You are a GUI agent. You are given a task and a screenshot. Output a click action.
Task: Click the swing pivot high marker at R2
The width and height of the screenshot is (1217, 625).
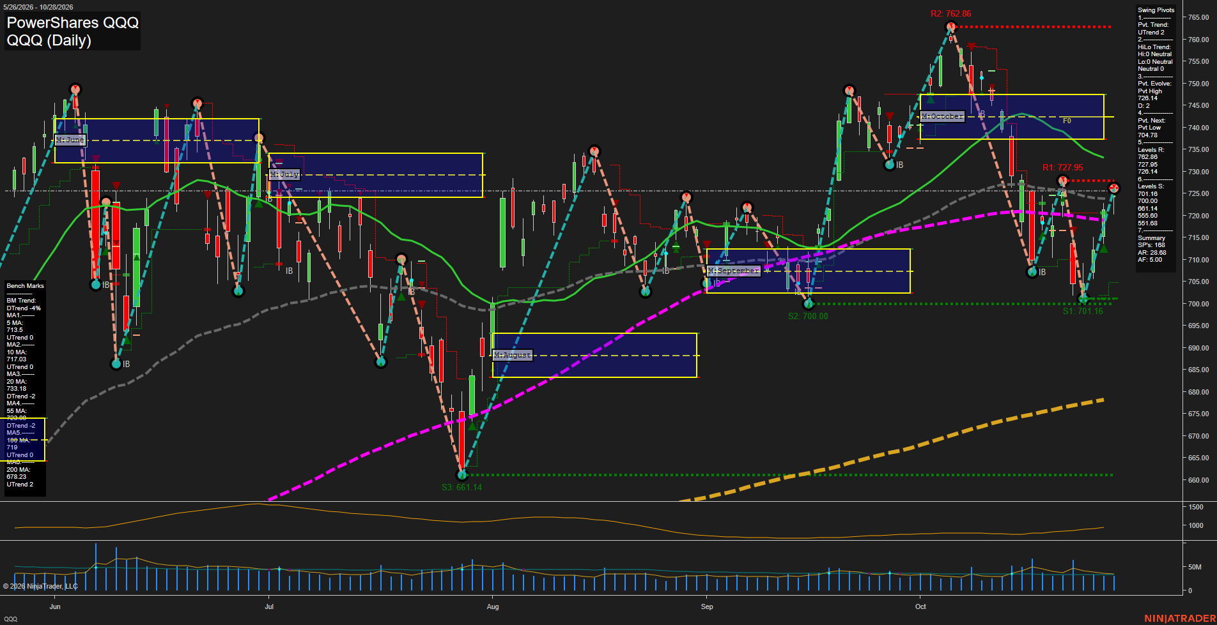(x=951, y=27)
